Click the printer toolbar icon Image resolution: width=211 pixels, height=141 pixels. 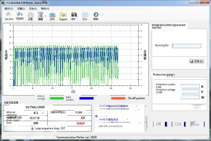52,15
